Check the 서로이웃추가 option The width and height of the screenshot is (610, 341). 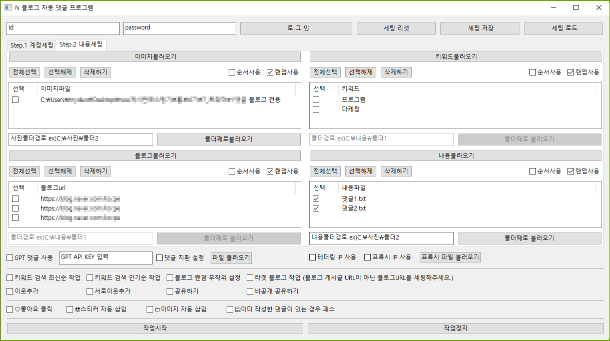90,291
